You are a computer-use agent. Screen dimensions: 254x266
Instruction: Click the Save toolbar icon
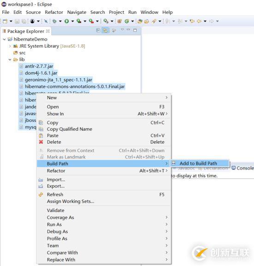17,21
